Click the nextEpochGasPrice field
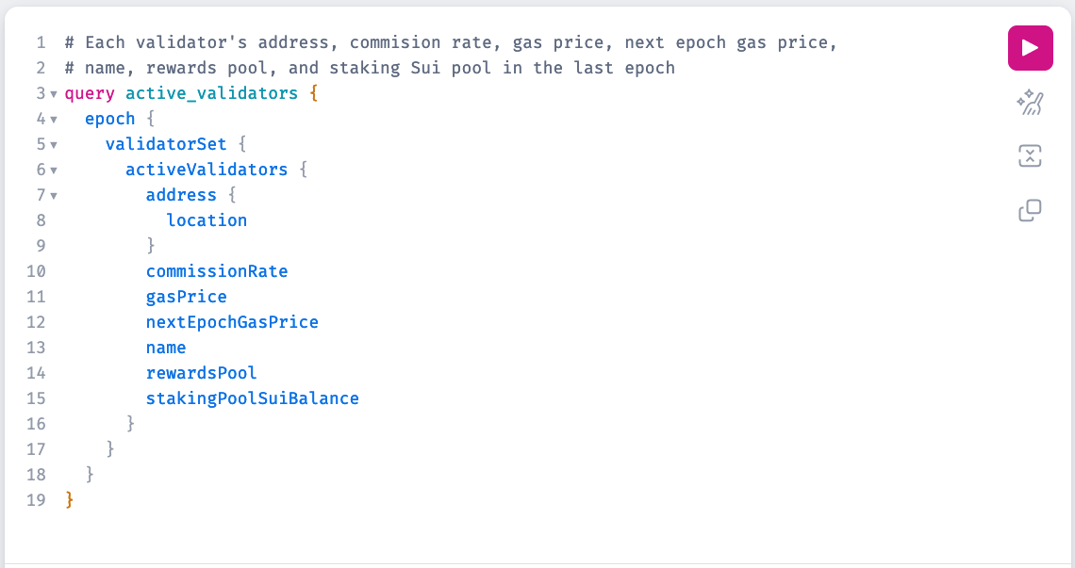The height and width of the screenshot is (568, 1075). pyautogui.click(x=232, y=322)
